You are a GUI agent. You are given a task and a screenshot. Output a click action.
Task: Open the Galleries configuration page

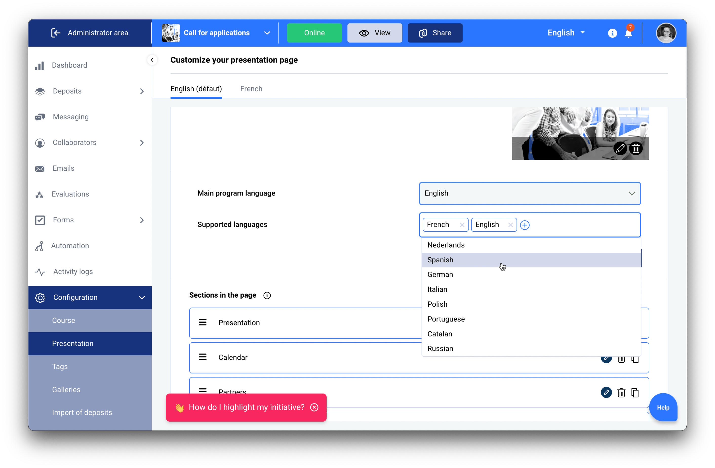[x=90, y=390]
